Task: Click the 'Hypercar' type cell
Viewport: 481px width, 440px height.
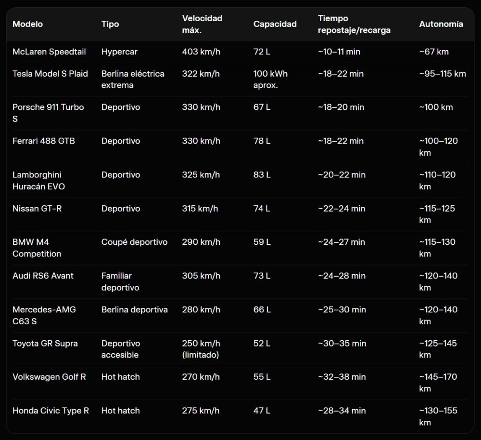Action: click(x=119, y=52)
